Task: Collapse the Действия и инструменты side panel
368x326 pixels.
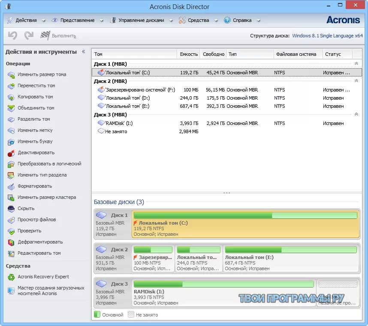Action: pyautogui.click(x=84, y=52)
